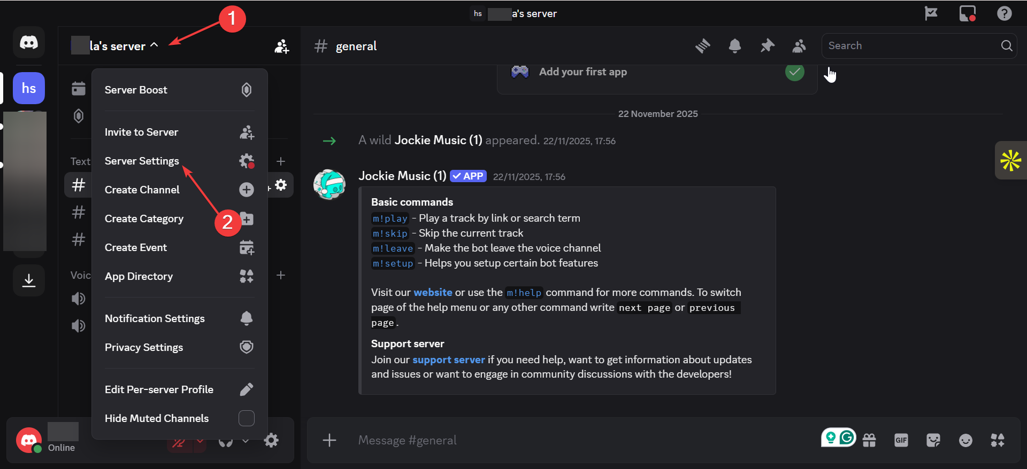The image size is (1027, 469).
Task: Expand the microphone input options chevron
Action: click(x=200, y=441)
